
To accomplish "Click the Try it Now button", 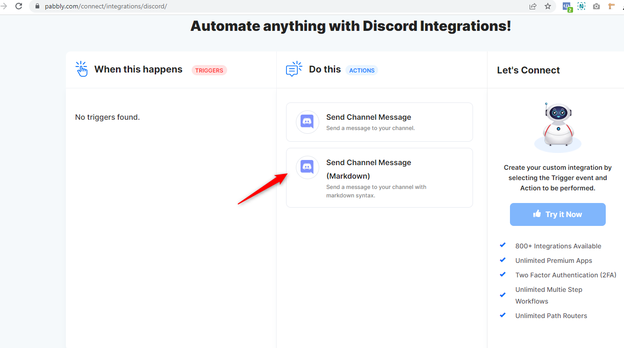I will coord(558,214).
